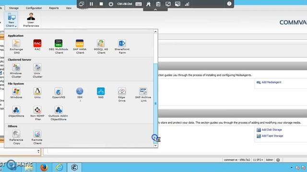Switch to the Configuration tab

click(x=34, y=8)
